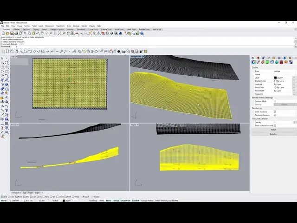The width and height of the screenshot is (297, 223).
Task: Click the New file icon in toolbar
Action: [x=3, y=33]
